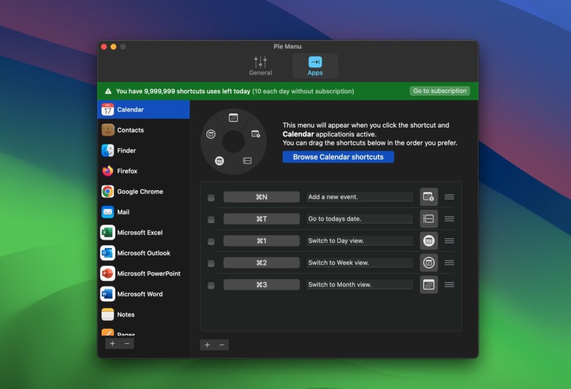Click 'Go to subscription' in the banner

tap(439, 90)
